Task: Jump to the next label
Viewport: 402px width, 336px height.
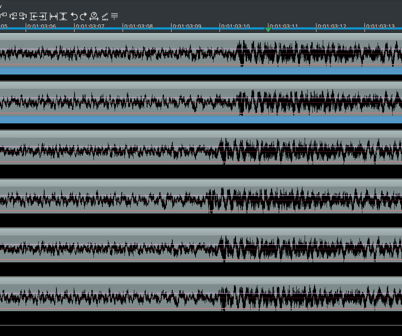Action: pos(23,16)
